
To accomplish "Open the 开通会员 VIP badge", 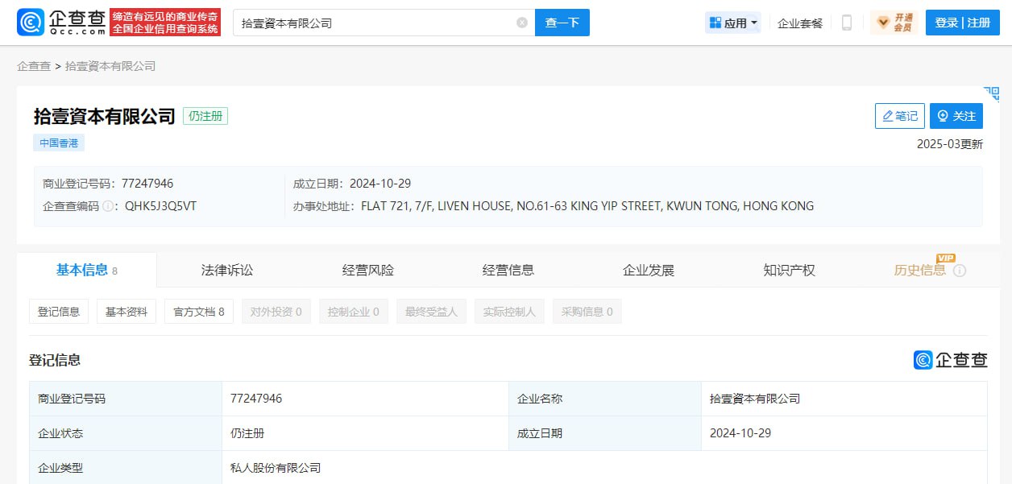I will (894, 23).
